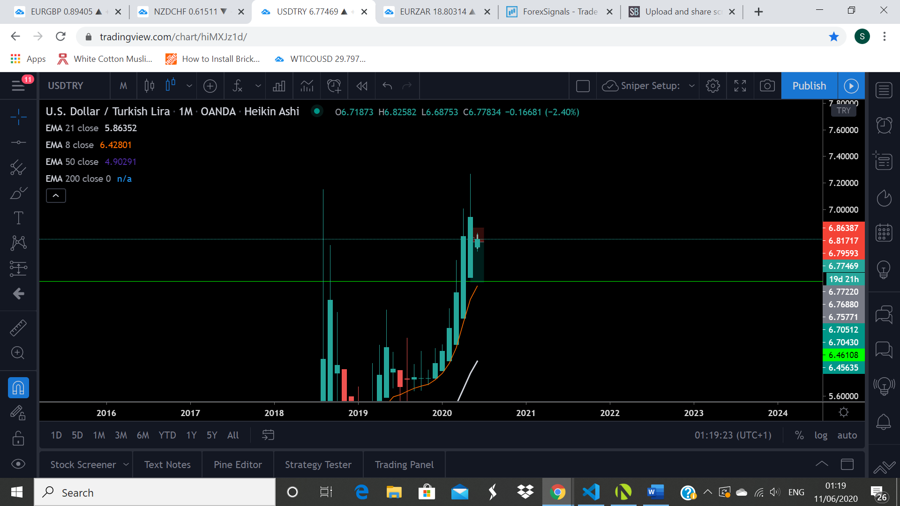This screenshot has height=506, width=900.
Task: Set the time range to YTD
Action: (x=167, y=435)
